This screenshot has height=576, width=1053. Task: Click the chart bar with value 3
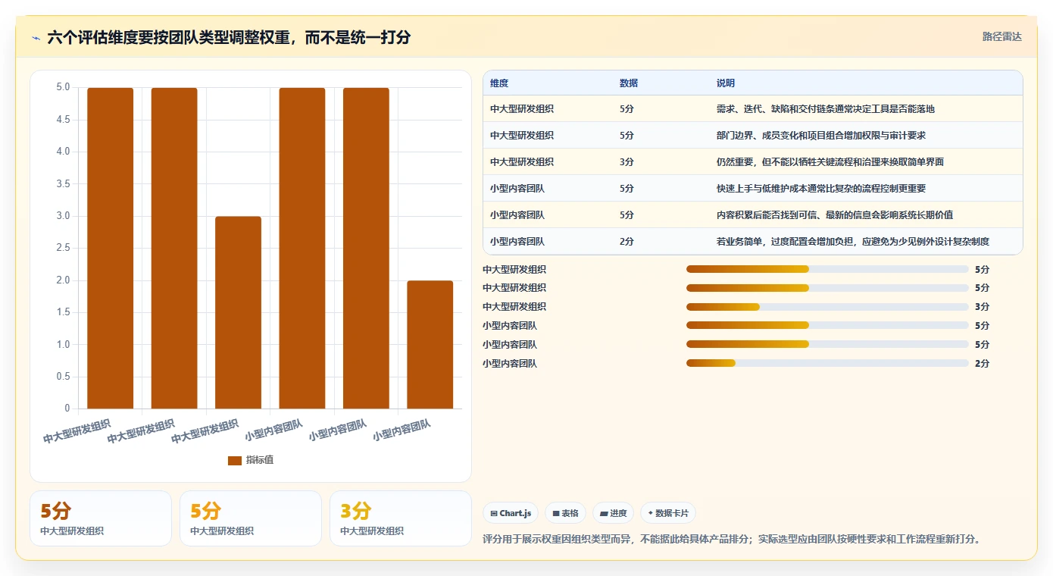click(238, 312)
